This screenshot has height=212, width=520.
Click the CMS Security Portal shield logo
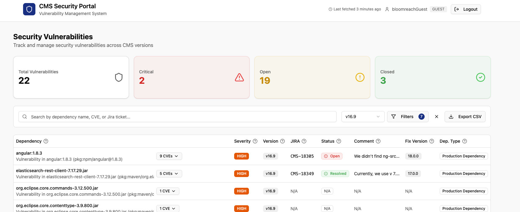(x=29, y=9)
